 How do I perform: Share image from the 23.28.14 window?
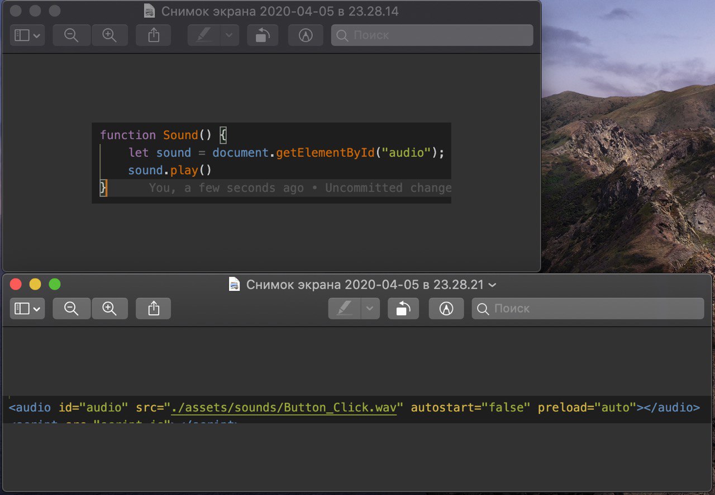[154, 35]
